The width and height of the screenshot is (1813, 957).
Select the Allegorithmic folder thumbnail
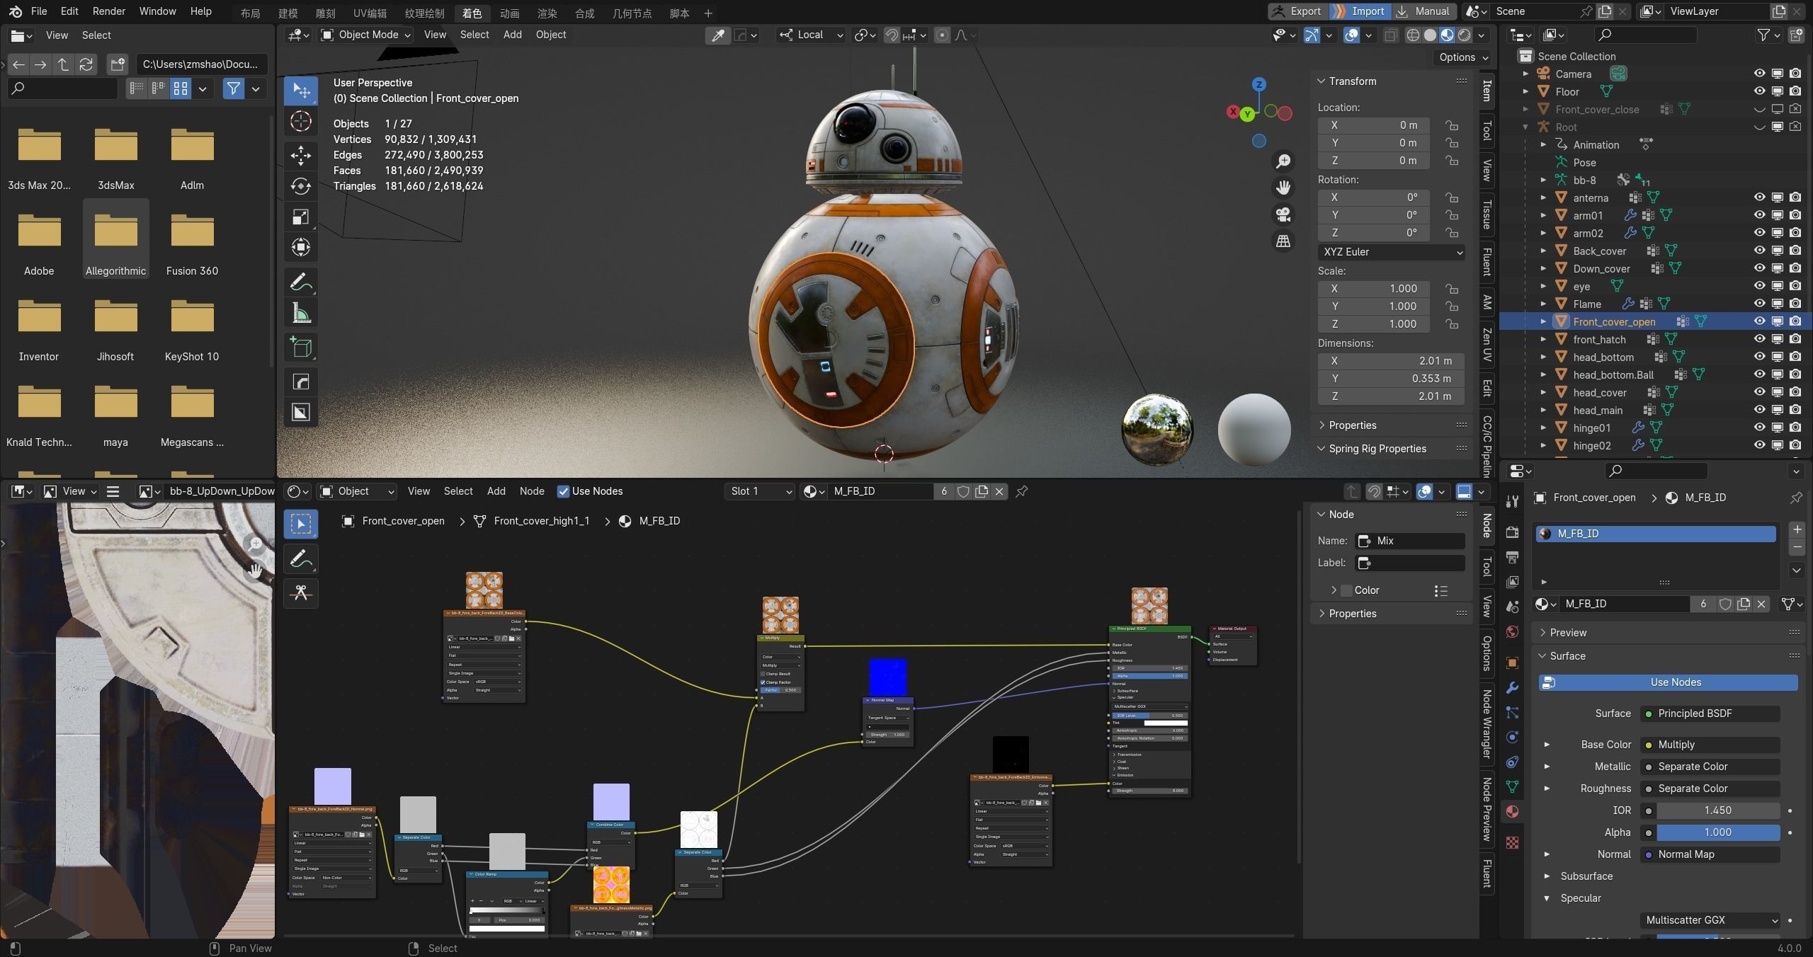(116, 239)
